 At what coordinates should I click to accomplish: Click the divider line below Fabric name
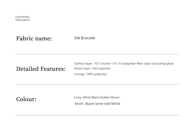[x=97, y=54]
